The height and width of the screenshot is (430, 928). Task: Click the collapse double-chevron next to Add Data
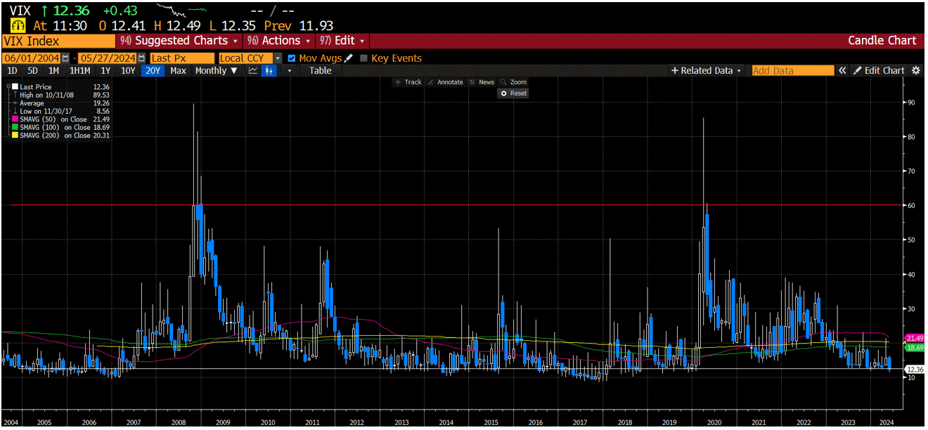pyautogui.click(x=842, y=70)
